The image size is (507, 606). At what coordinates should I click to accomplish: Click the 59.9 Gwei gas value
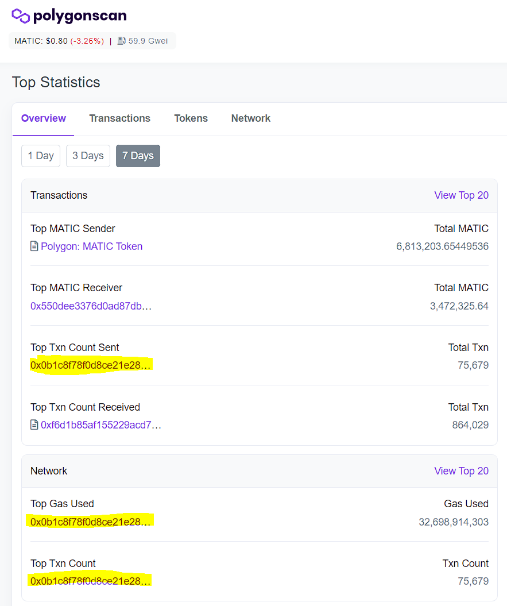point(148,41)
